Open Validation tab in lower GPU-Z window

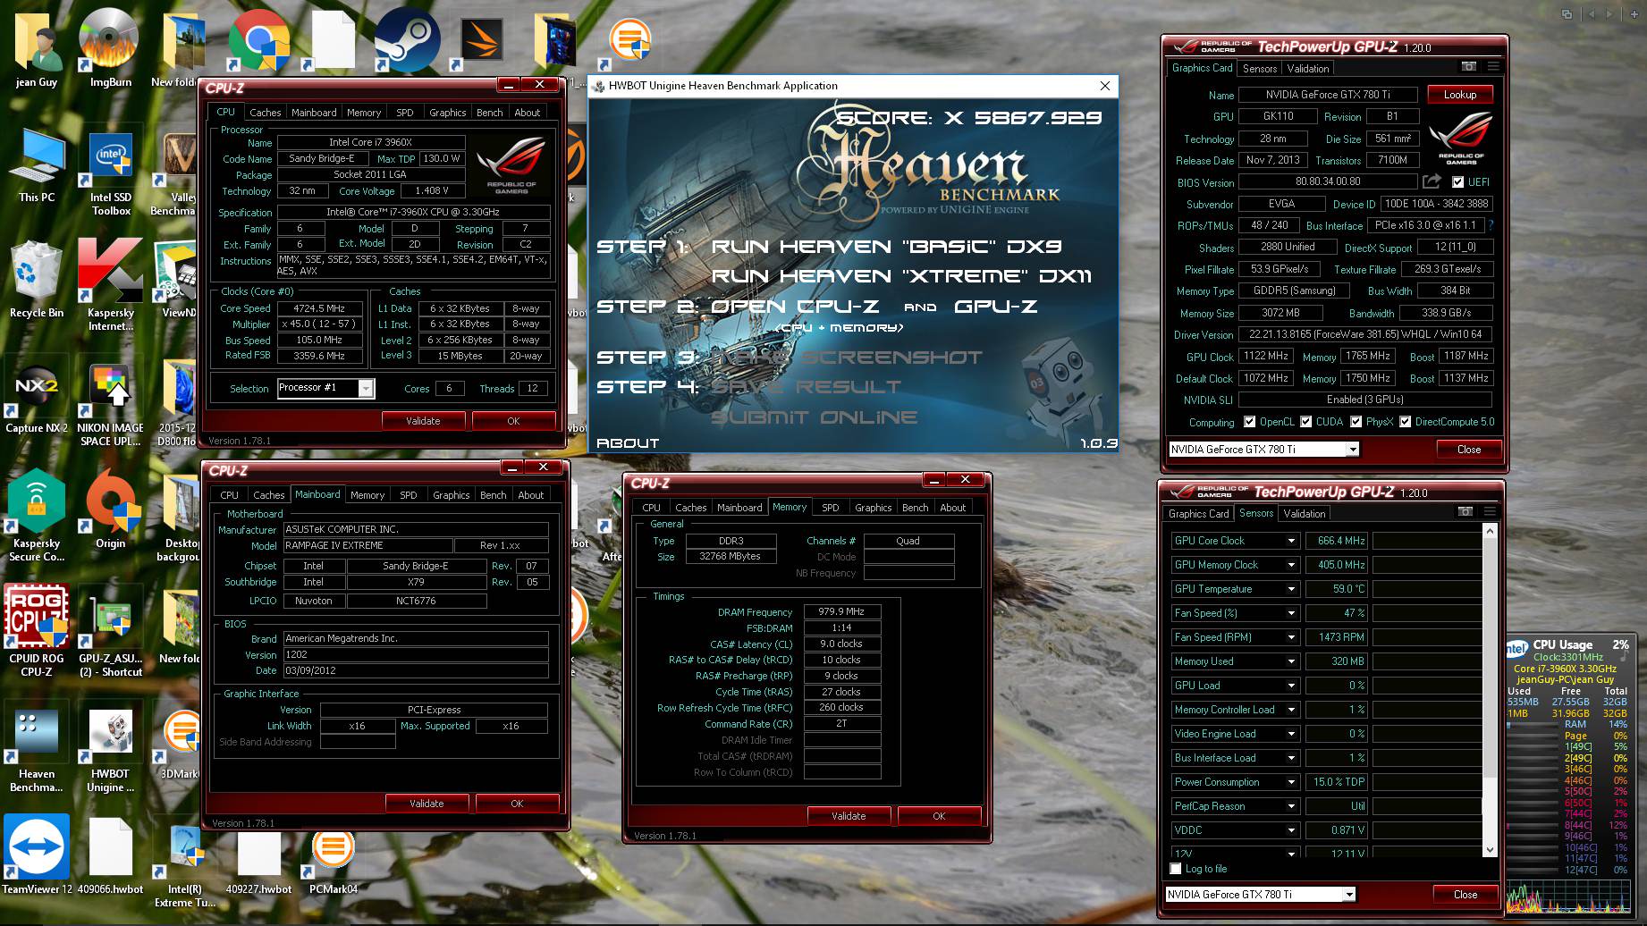1305,514
